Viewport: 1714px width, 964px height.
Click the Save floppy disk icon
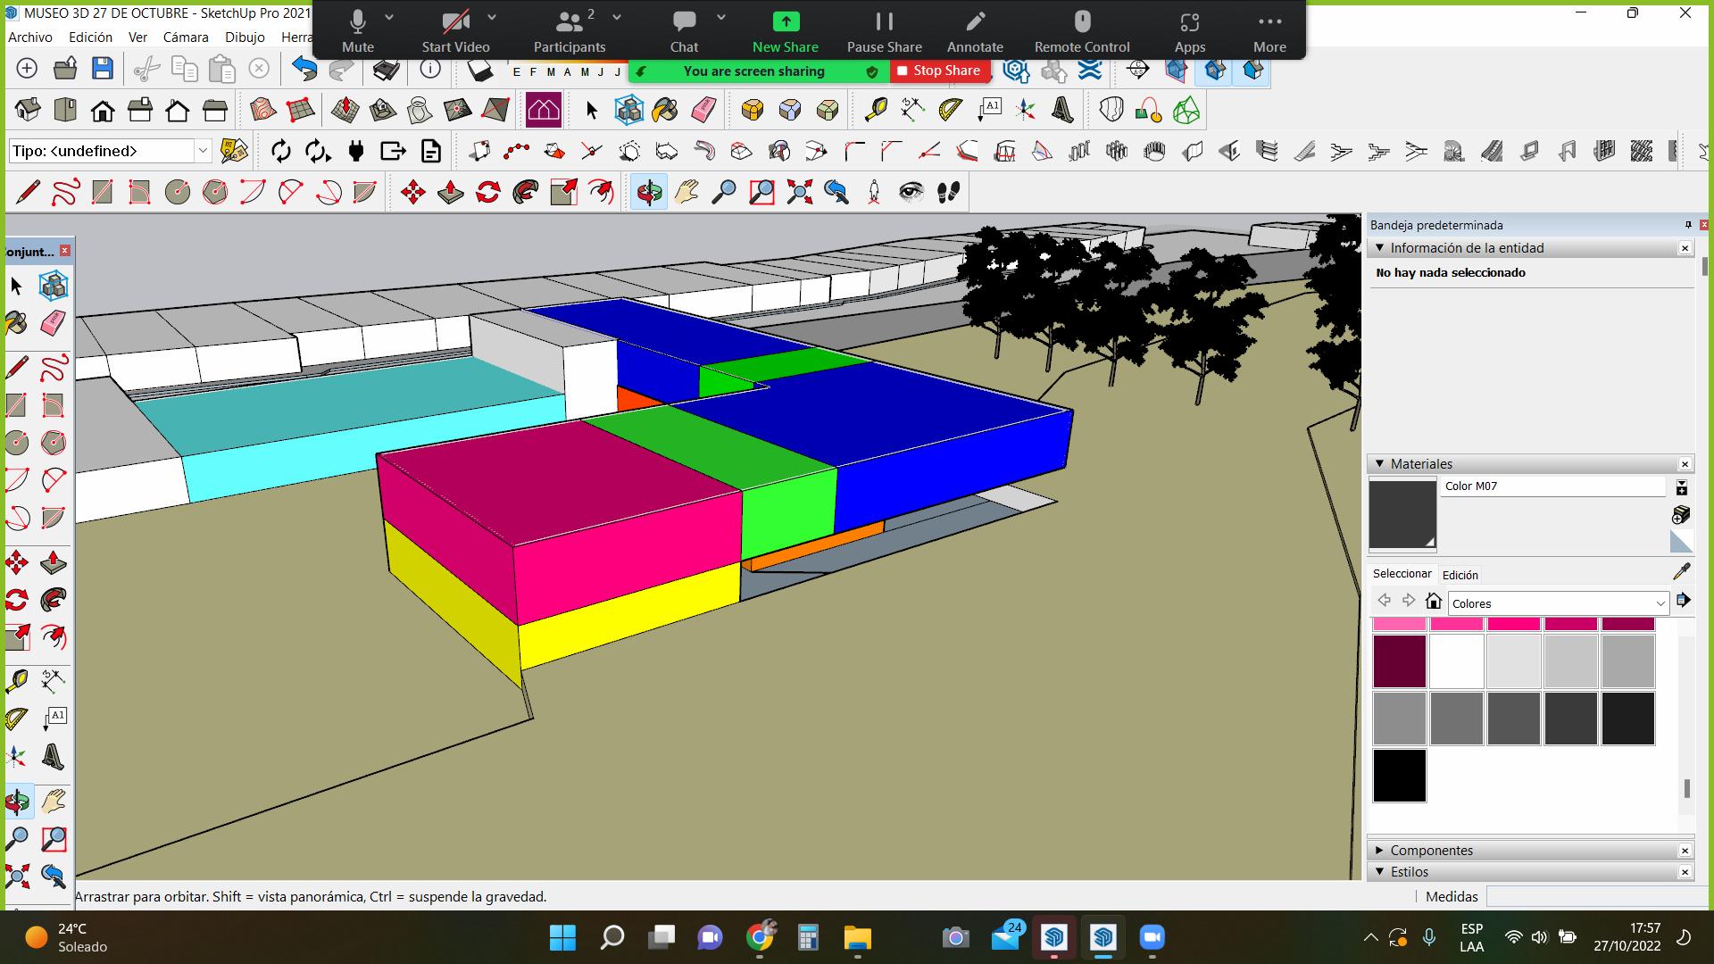[103, 69]
